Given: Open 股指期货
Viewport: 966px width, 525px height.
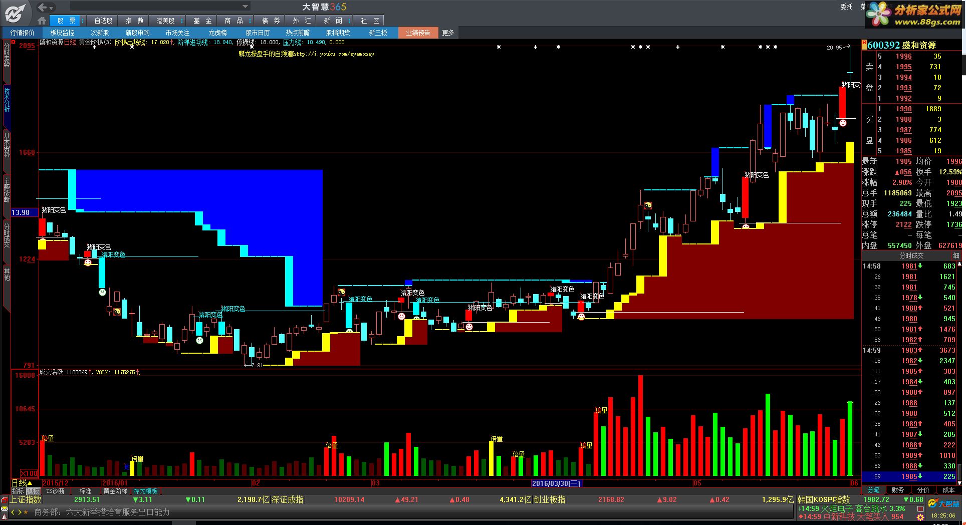Looking at the screenshot, I should [x=338, y=33].
